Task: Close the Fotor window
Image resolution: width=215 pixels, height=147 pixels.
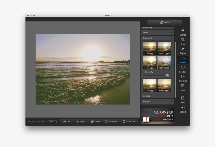Action: [x=28, y=16]
